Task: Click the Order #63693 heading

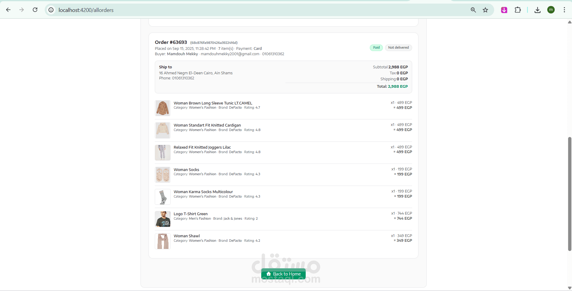Action: tap(171, 42)
